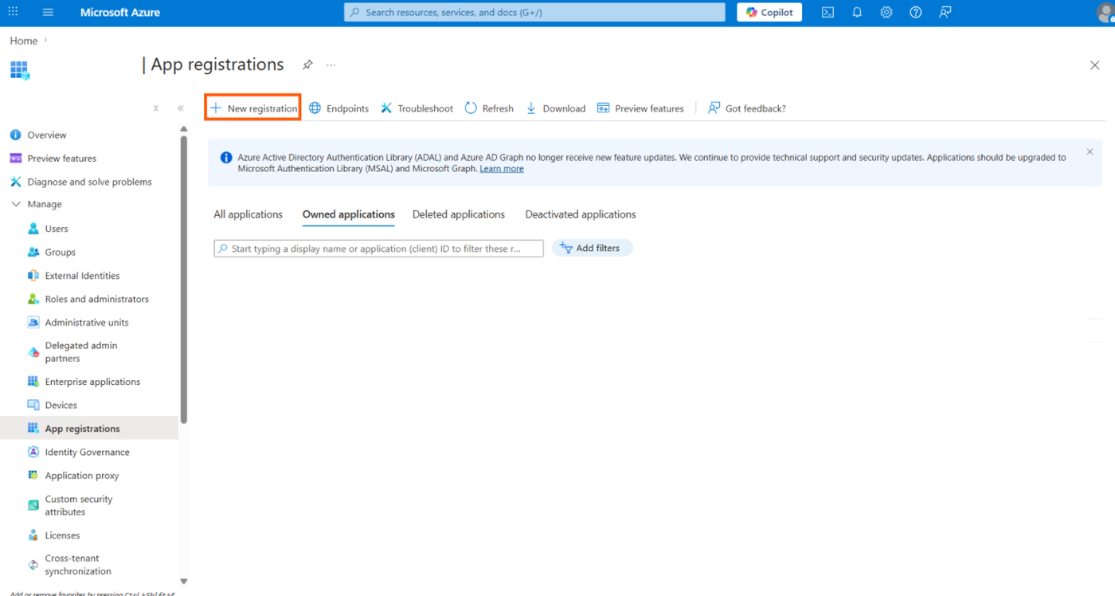Viewport: 1115px width, 596px height.
Task: Close the App registrations blade
Action: click(x=1094, y=65)
